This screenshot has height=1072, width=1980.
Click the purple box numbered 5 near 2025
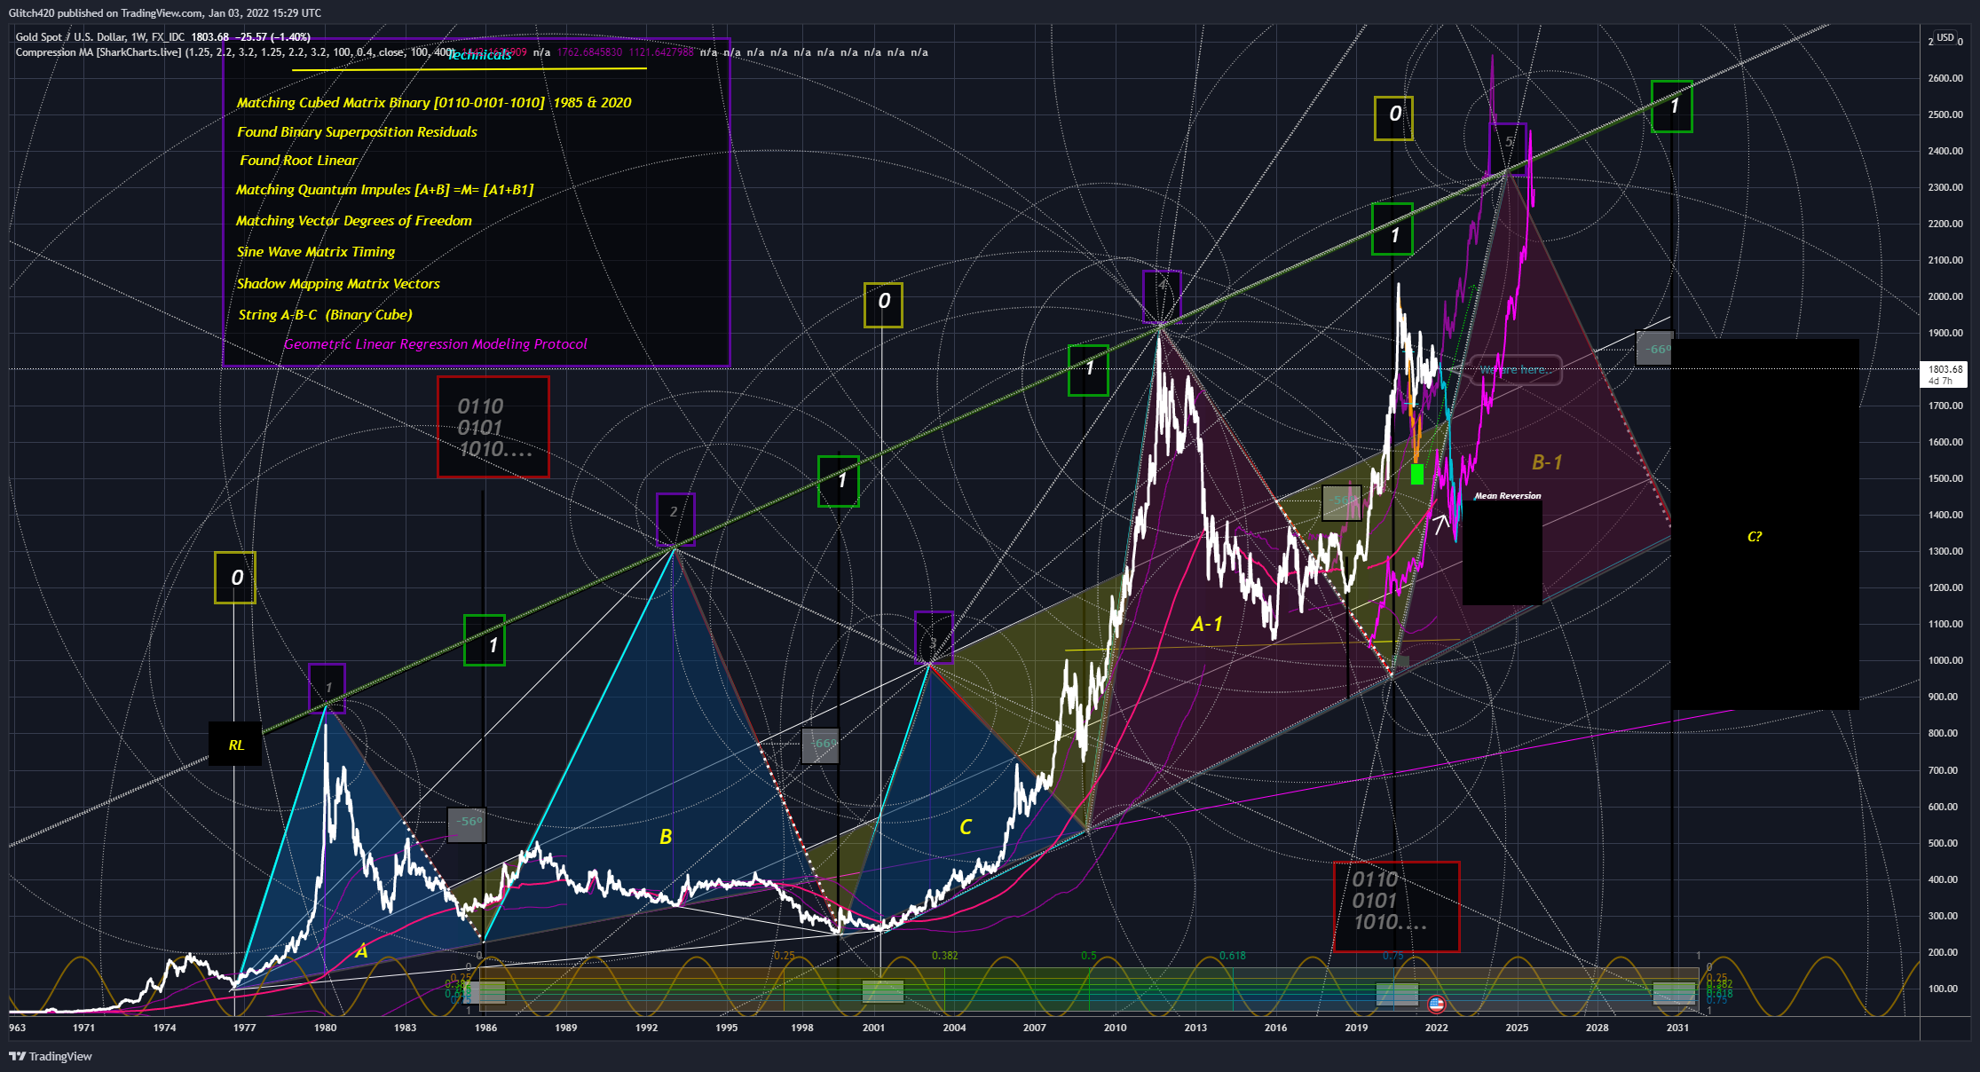[1508, 149]
